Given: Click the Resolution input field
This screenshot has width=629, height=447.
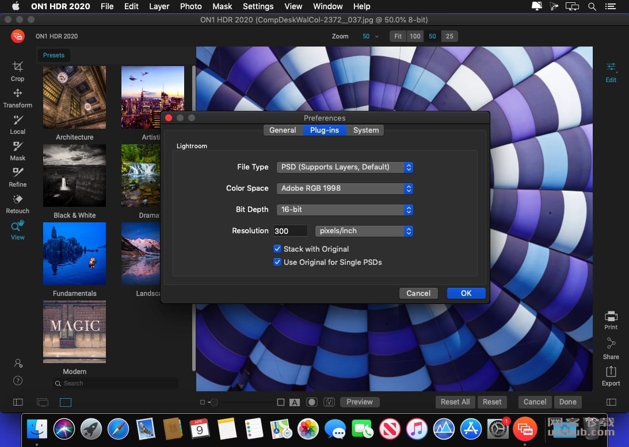Looking at the screenshot, I should point(291,231).
